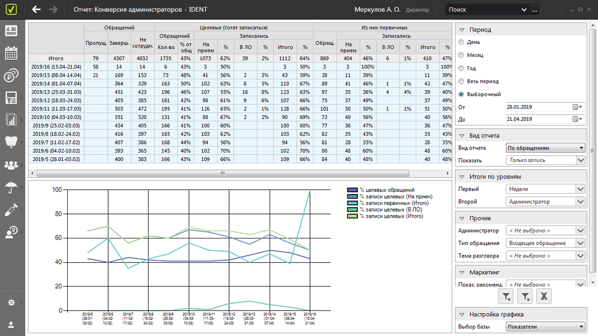Select the Выборочный period radio button
The height and width of the screenshot is (336, 598).
point(461,94)
